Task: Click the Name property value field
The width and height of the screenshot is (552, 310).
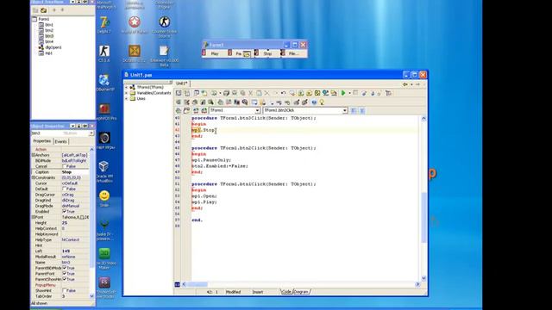Action: tap(75, 262)
